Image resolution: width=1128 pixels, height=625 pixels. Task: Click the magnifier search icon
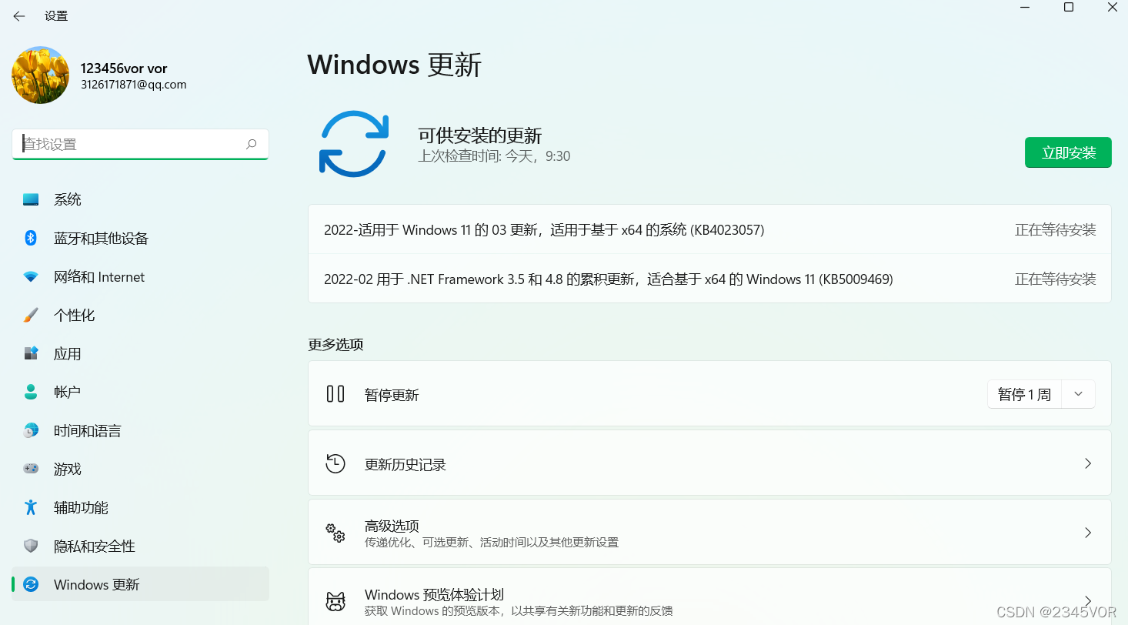251,144
